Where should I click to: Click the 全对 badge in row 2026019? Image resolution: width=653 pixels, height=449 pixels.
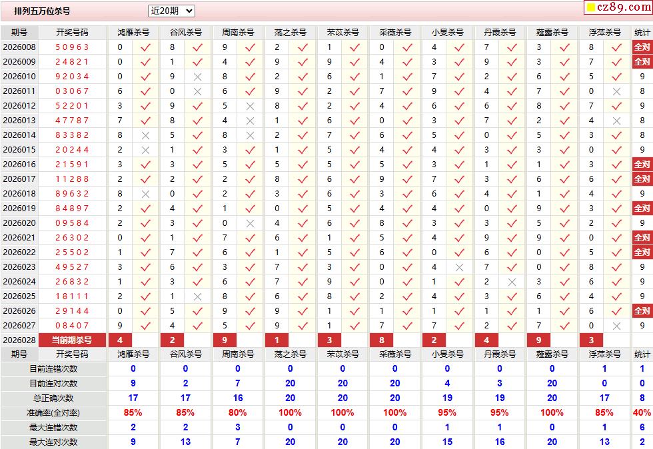(x=642, y=208)
